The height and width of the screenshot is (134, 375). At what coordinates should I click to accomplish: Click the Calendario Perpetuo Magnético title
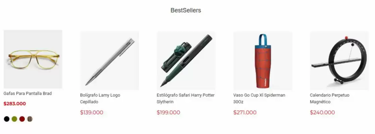(330, 98)
